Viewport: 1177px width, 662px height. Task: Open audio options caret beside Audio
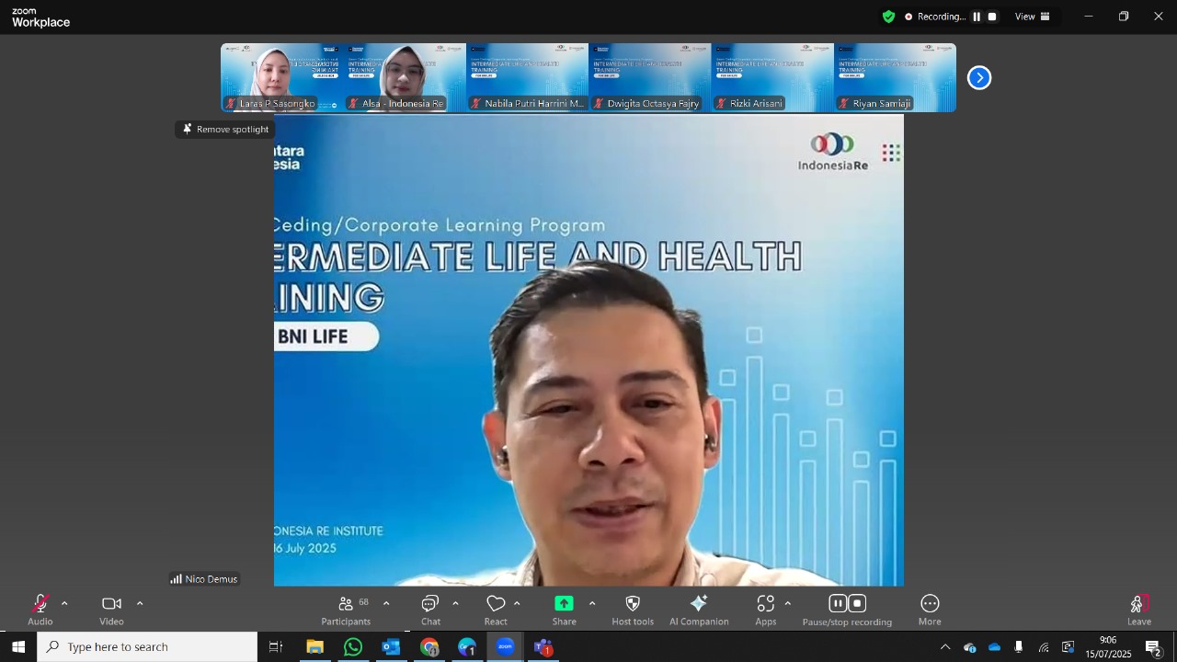[64, 604]
